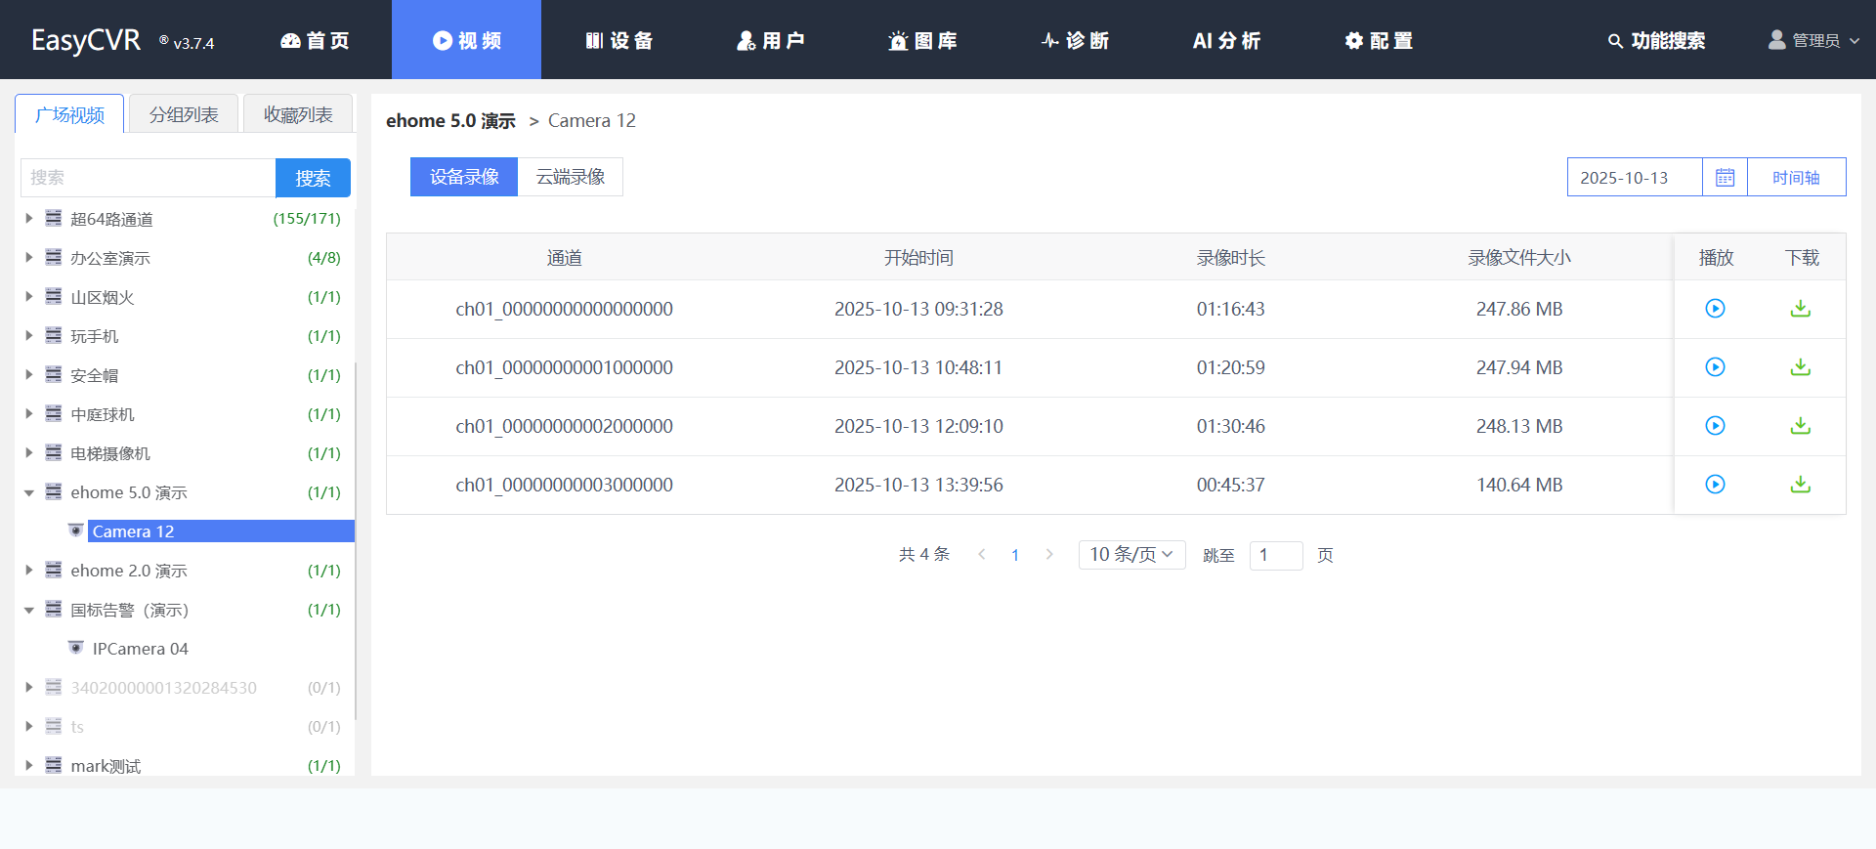Switch to 设备录像 recording mode
The image size is (1876, 849).
pos(464,177)
